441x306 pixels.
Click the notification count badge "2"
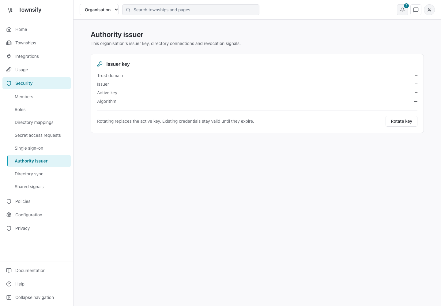coord(406,6)
